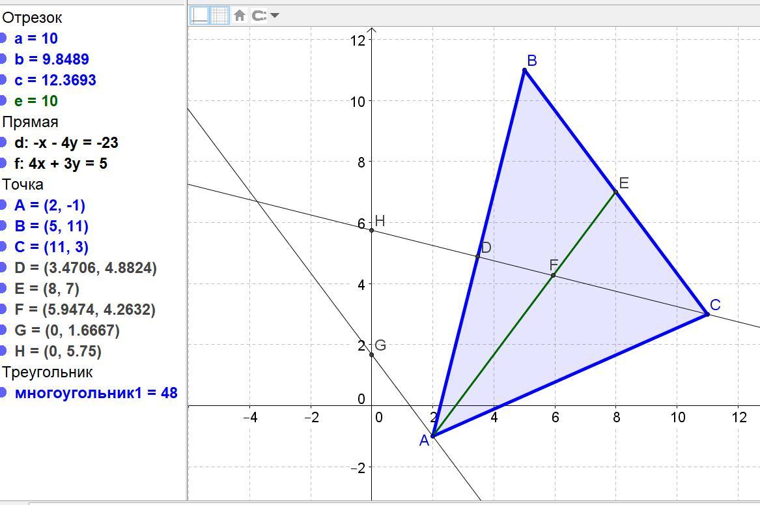
Task: Click the visibility bullet next to многоугольник1
Action: coord(4,393)
